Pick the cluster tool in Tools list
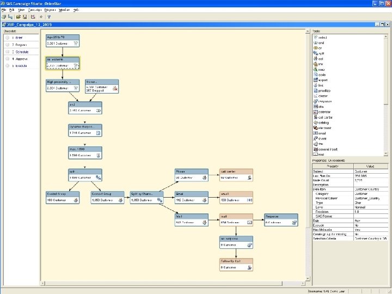 (x=321, y=96)
